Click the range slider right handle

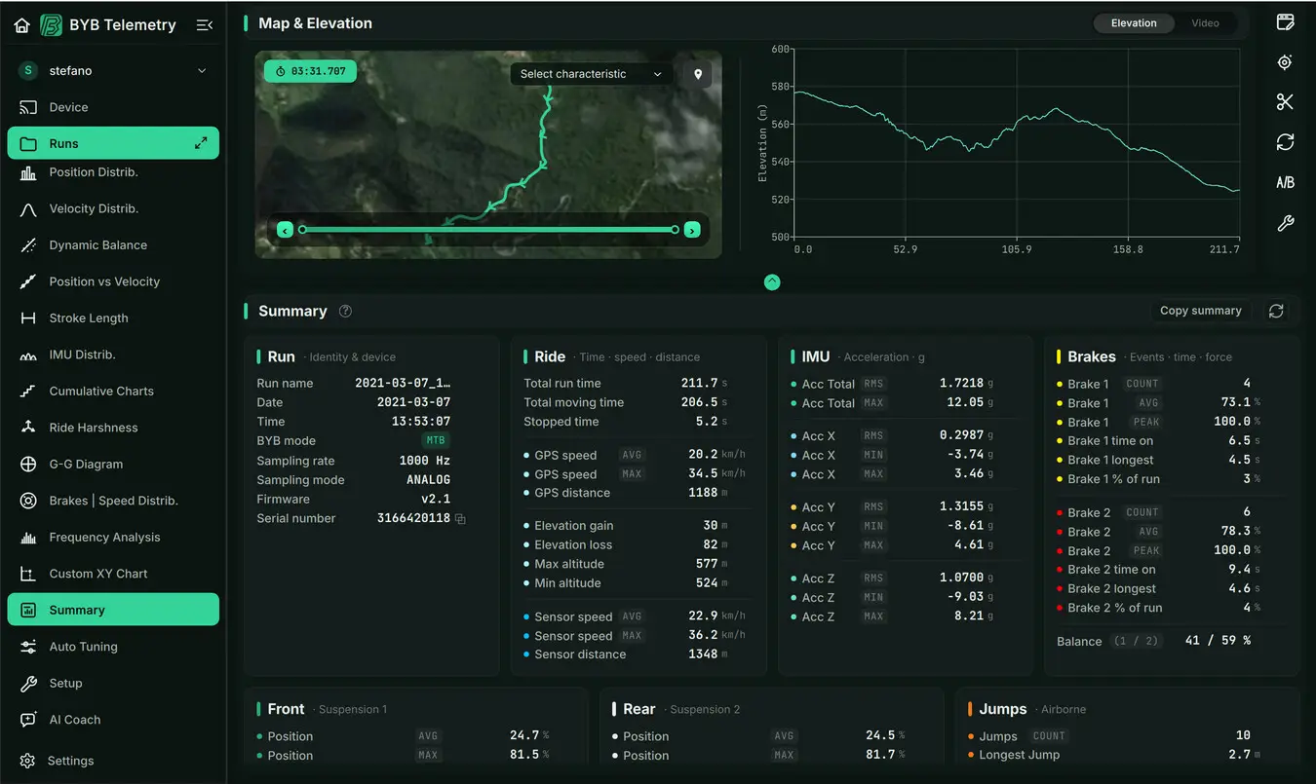coord(676,230)
